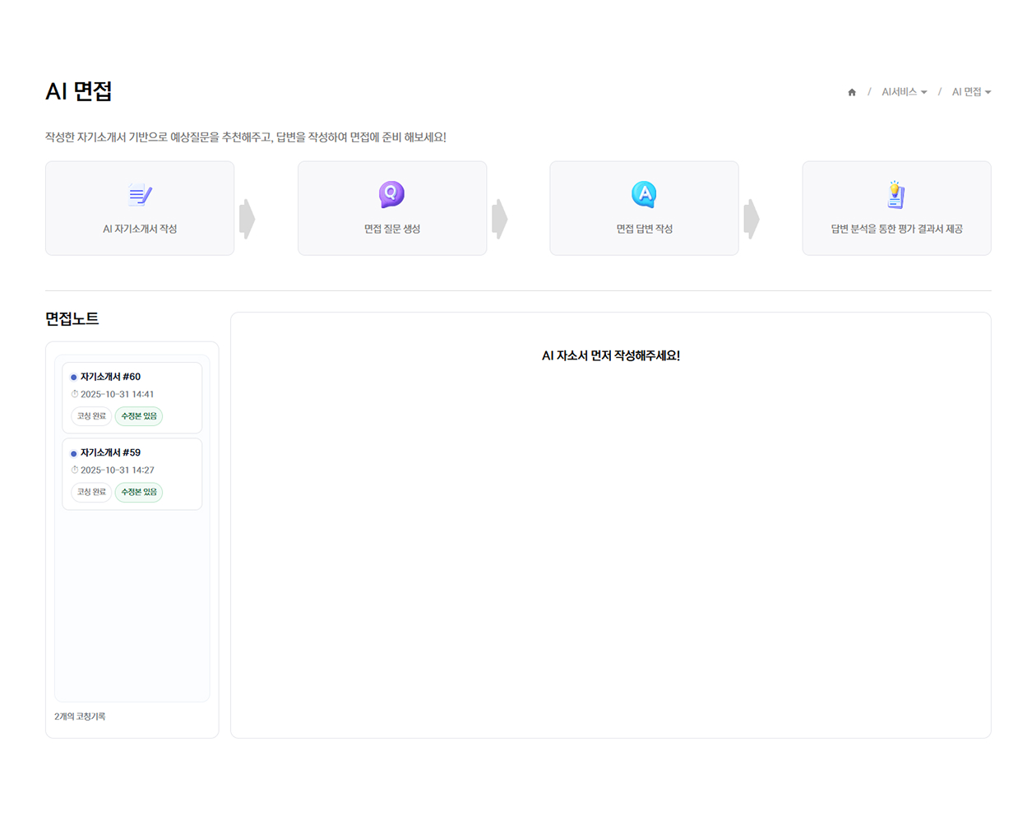Screen dimensions: 1018x825
Task: Click the purple Q question bubble icon
Action: 391,194
